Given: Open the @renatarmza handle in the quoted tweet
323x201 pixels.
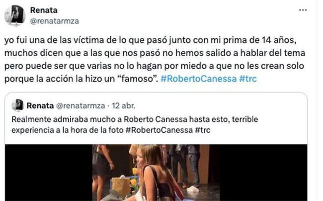Looking at the screenshot, I should [81, 105].
